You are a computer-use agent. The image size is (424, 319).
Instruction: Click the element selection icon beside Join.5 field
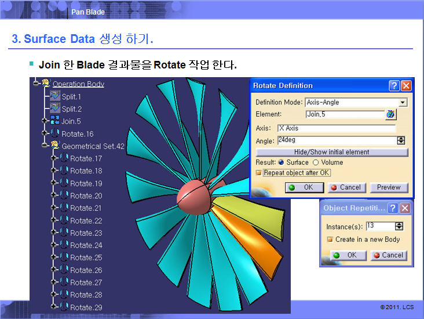(x=391, y=115)
